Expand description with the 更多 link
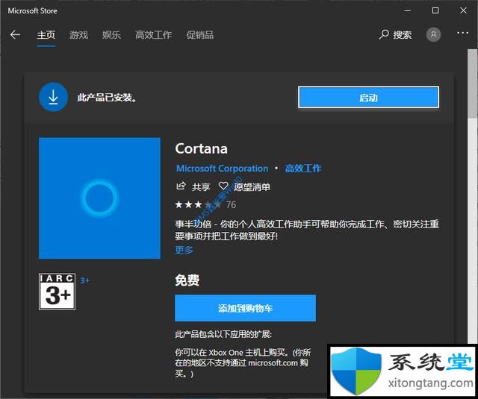 pos(184,250)
